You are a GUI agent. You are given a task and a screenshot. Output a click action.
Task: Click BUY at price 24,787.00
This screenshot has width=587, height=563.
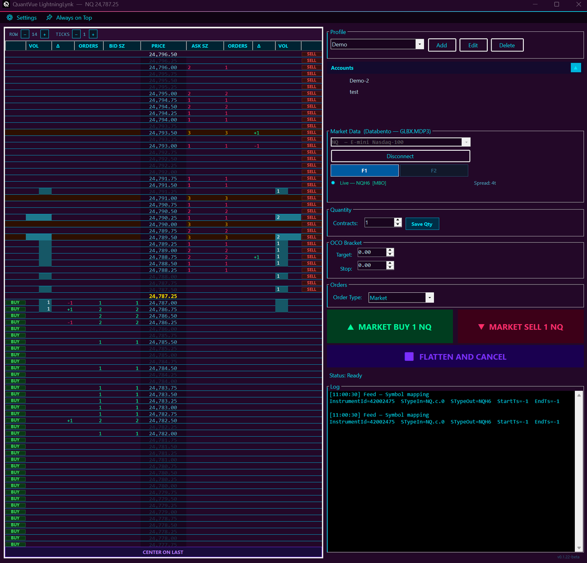point(15,303)
